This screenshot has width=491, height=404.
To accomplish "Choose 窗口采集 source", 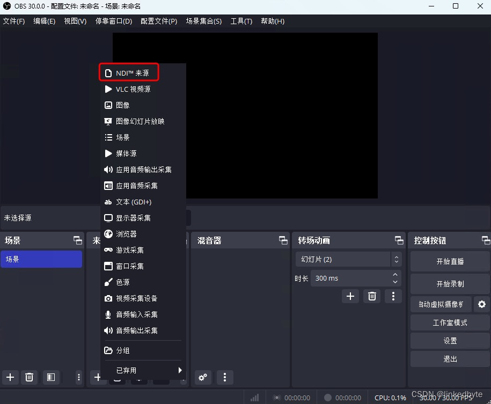I will click(143, 266).
